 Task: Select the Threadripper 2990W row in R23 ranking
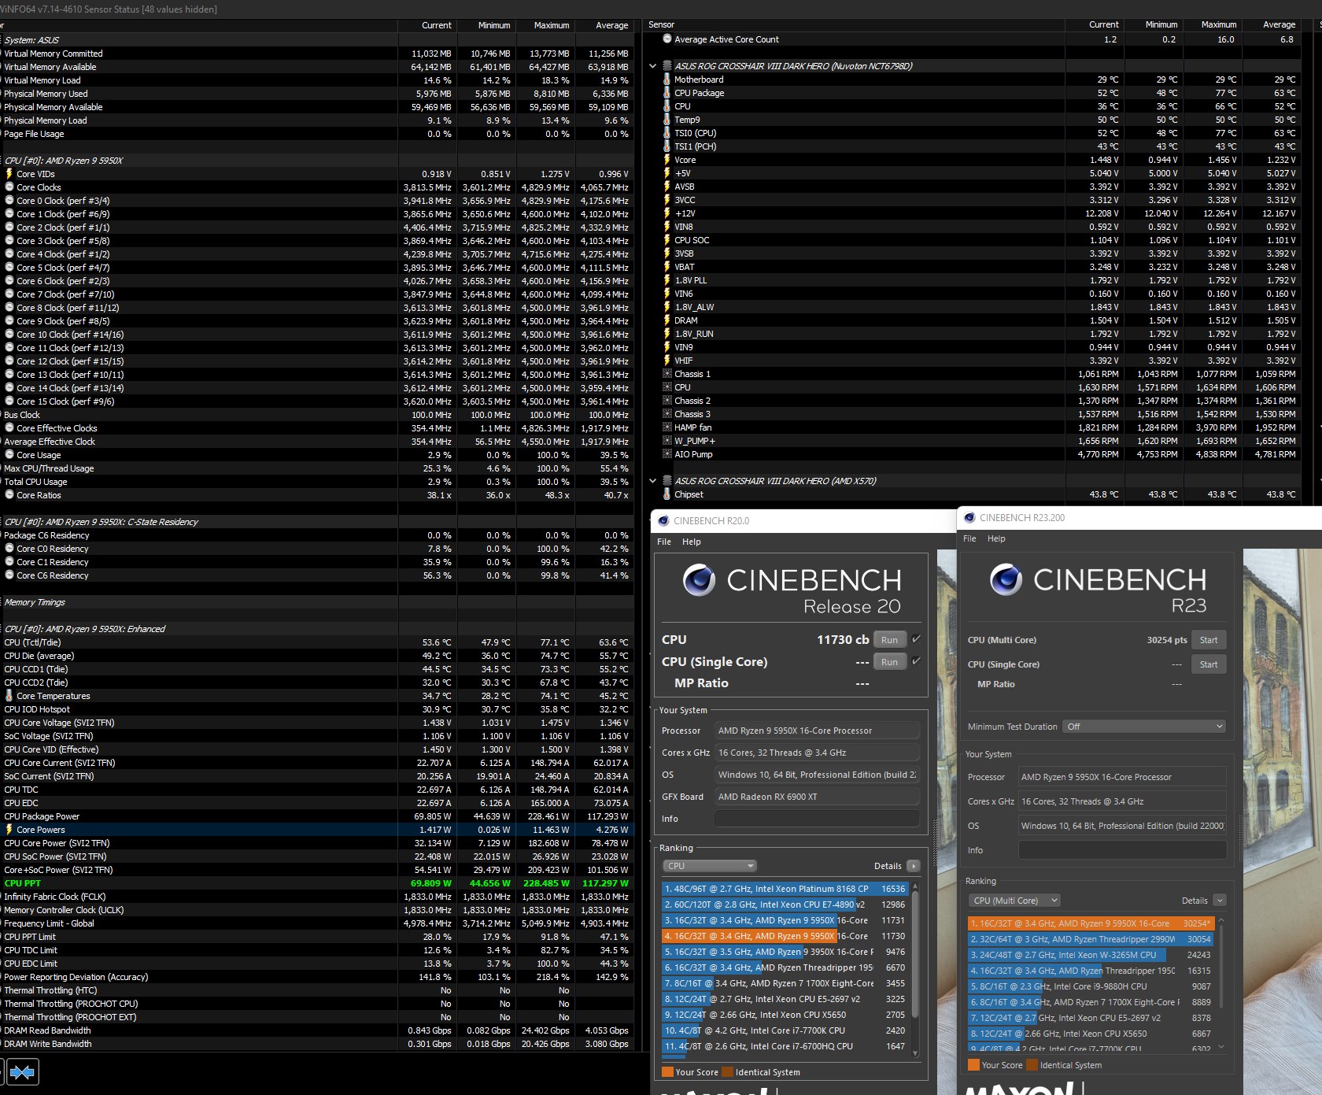tap(1091, 939)
